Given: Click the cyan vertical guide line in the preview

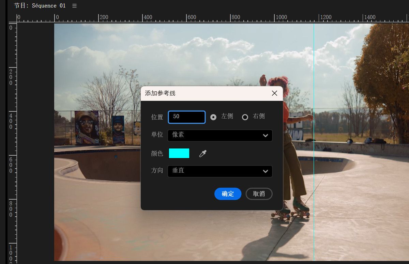Looking at the screenshot, I should [x=314, y=143].
